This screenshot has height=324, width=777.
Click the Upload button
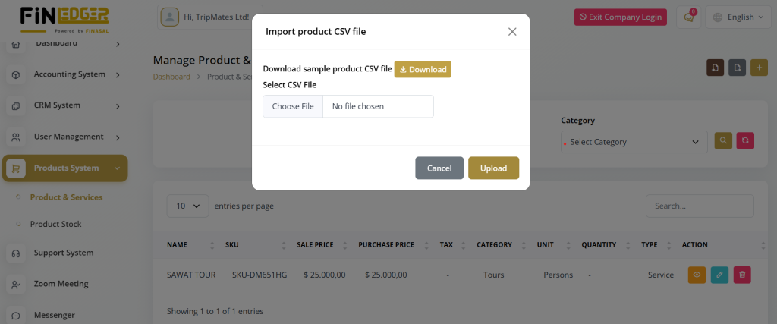click(493, 168)
